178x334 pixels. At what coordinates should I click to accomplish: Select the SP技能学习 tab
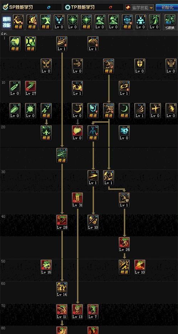(18, 7)
